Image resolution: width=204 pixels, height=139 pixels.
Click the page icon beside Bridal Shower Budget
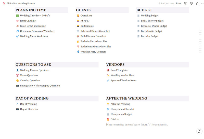point(138,21)
